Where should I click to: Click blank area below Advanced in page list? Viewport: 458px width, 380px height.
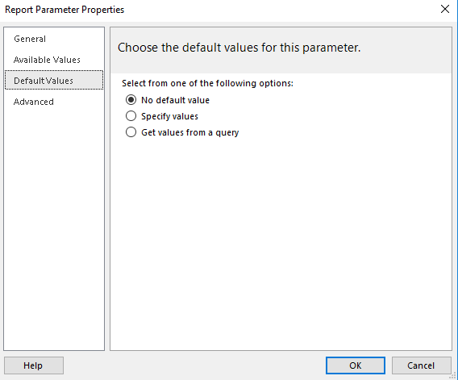54,228
